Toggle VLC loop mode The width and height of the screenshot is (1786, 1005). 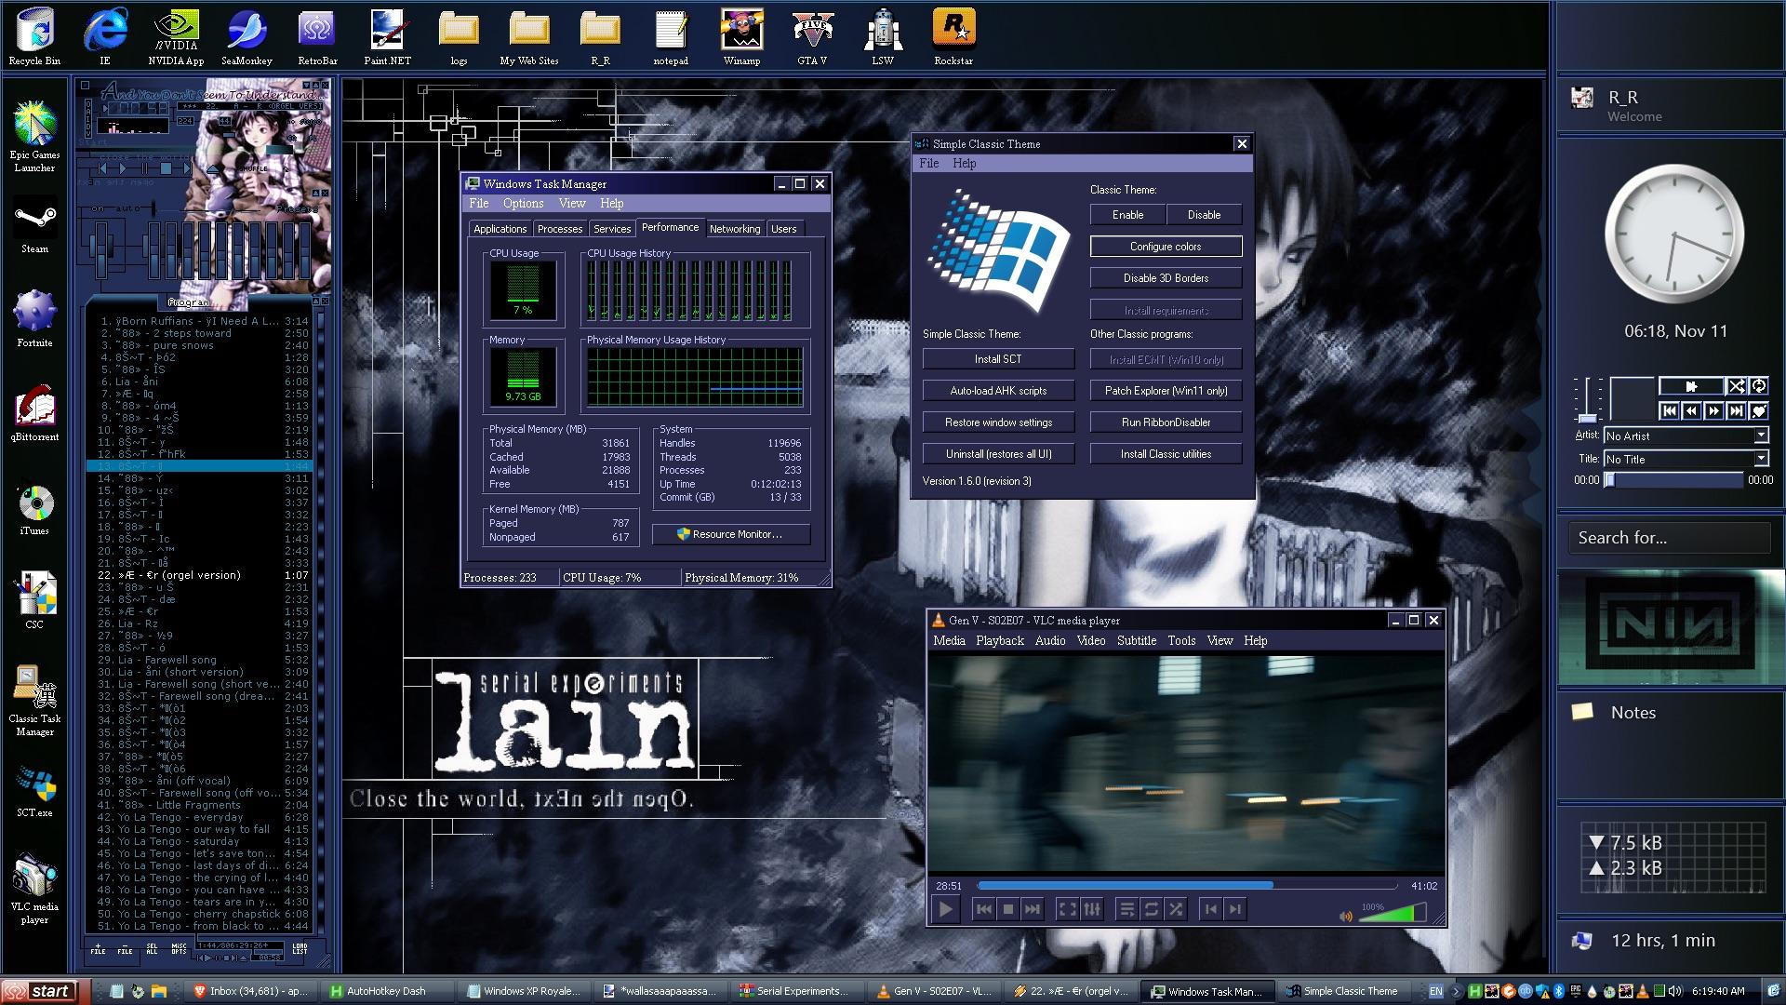[1152, 910]
